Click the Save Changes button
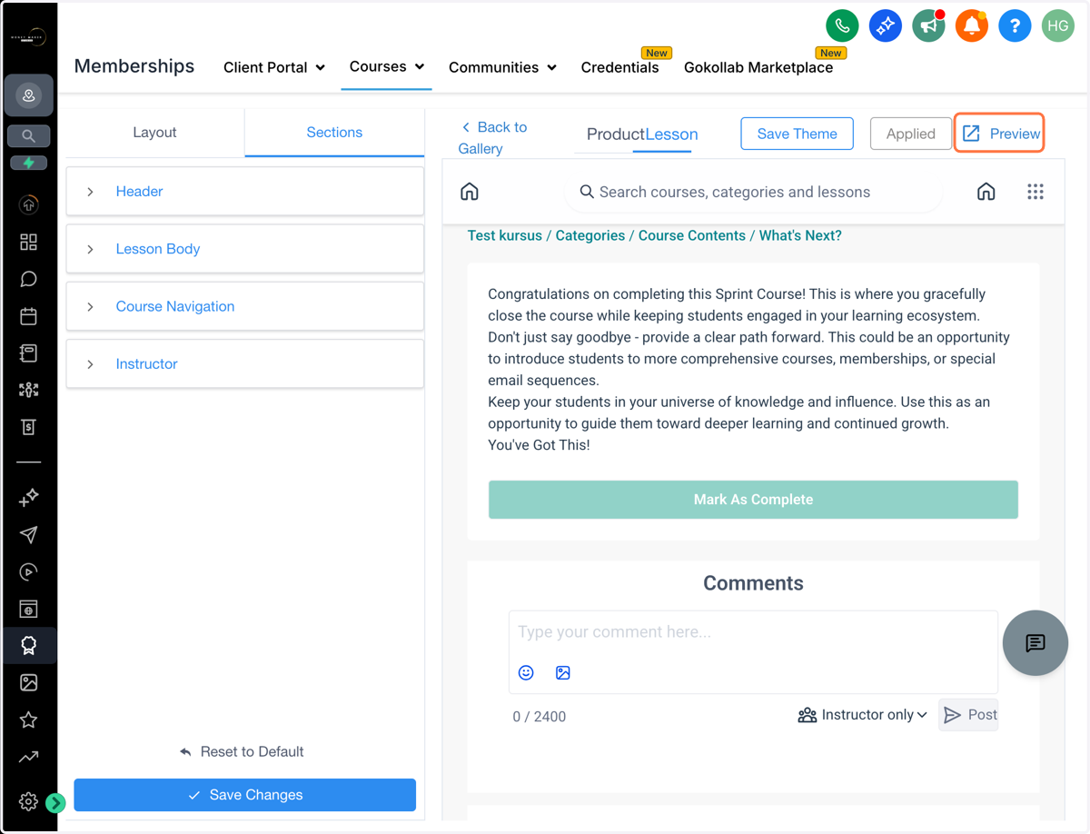 pyautogui.click(x=245, y=795)
